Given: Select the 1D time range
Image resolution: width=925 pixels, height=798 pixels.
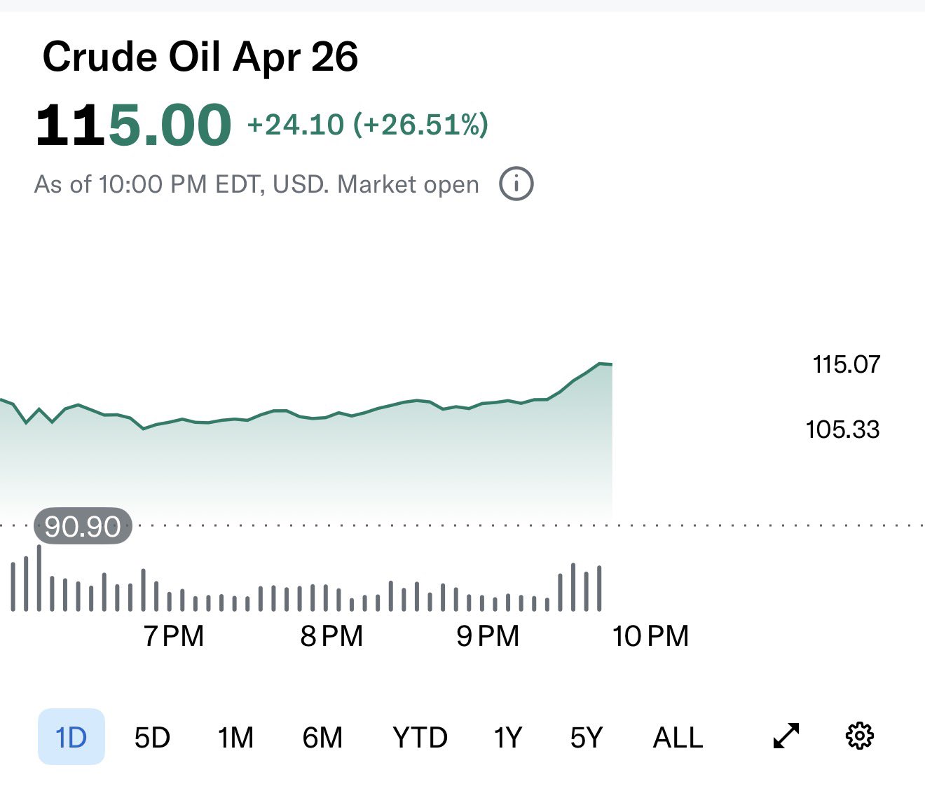Looking at the screenshot, I should pyautogui.click(x=71, y=737).
